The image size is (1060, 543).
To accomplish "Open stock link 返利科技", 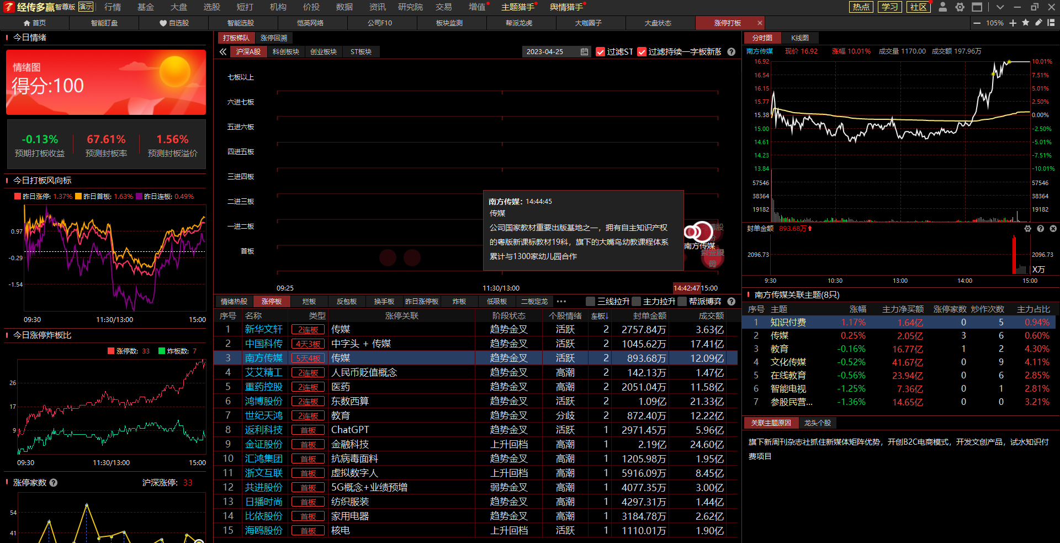I will (264, 430).
